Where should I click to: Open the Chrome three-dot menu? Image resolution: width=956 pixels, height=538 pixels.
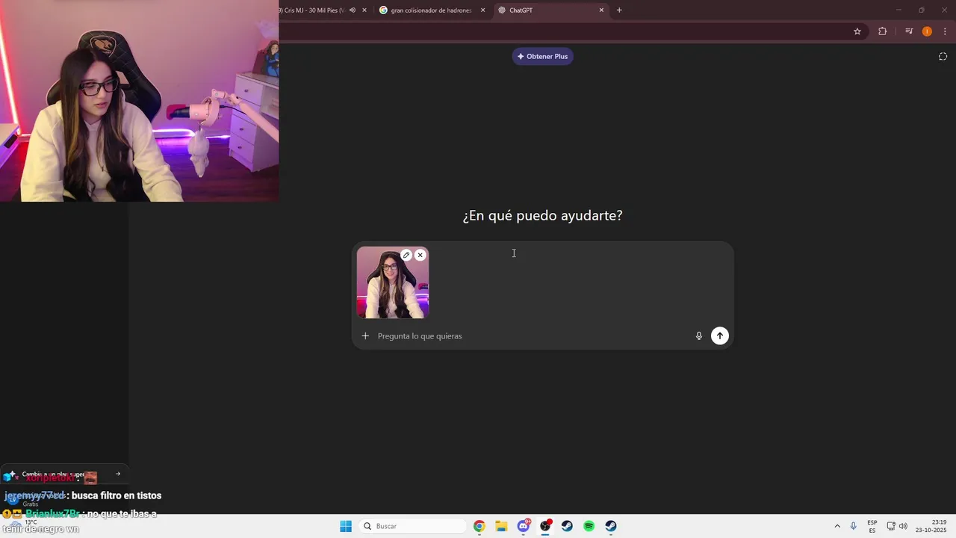pyautogui.click(x=946, y=31)
